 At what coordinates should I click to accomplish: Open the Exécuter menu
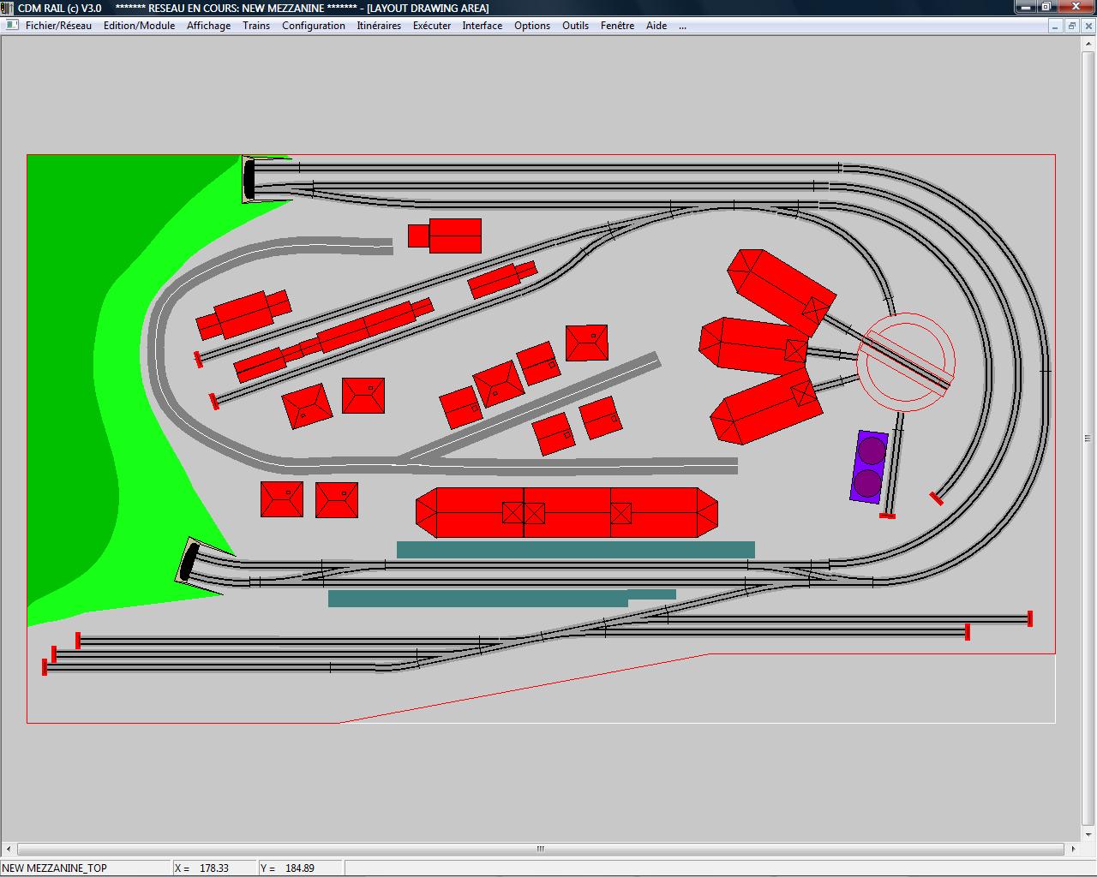point(432,26)
